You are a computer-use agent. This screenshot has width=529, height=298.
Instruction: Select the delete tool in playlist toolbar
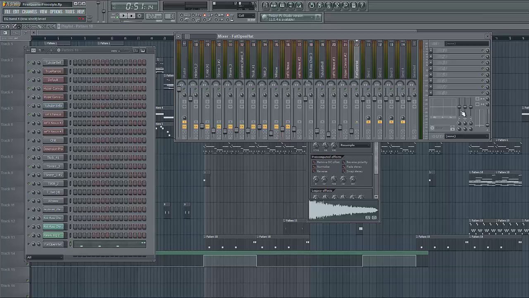tap(24, 26)
